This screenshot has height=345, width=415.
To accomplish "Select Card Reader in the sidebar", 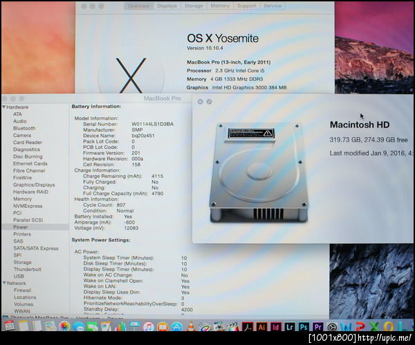I will pyautogui.click(x=28, y=143).
